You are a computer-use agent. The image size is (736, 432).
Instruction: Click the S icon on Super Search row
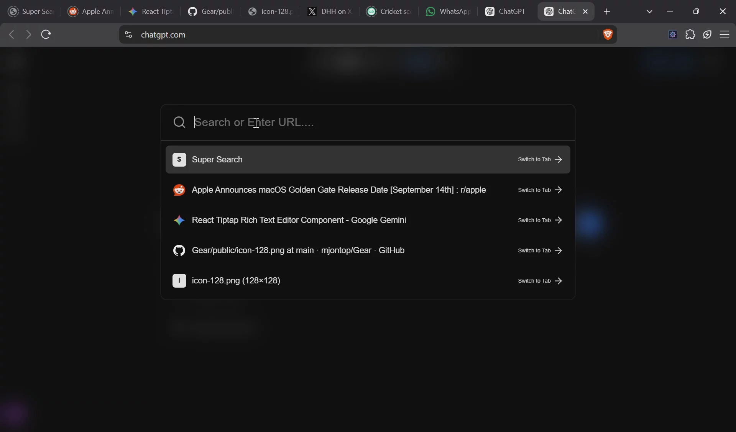[x=179, y=159]
